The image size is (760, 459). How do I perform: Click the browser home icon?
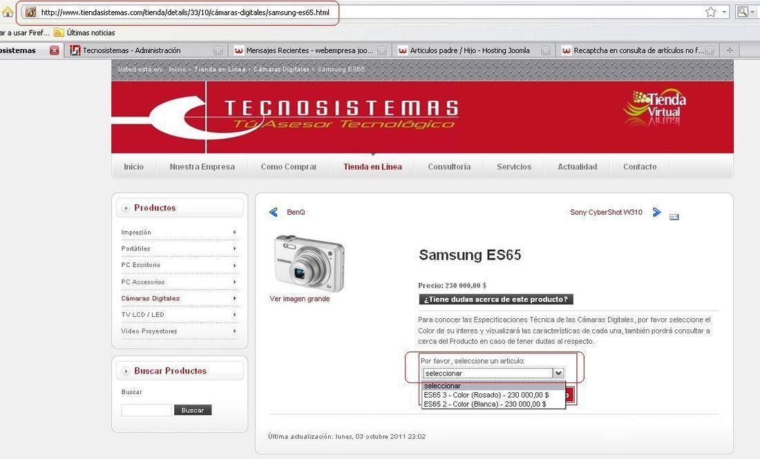[x=8, y=12]
